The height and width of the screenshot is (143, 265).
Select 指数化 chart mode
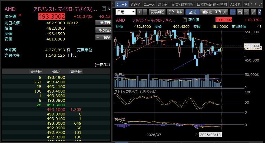[x=207, y=12]
